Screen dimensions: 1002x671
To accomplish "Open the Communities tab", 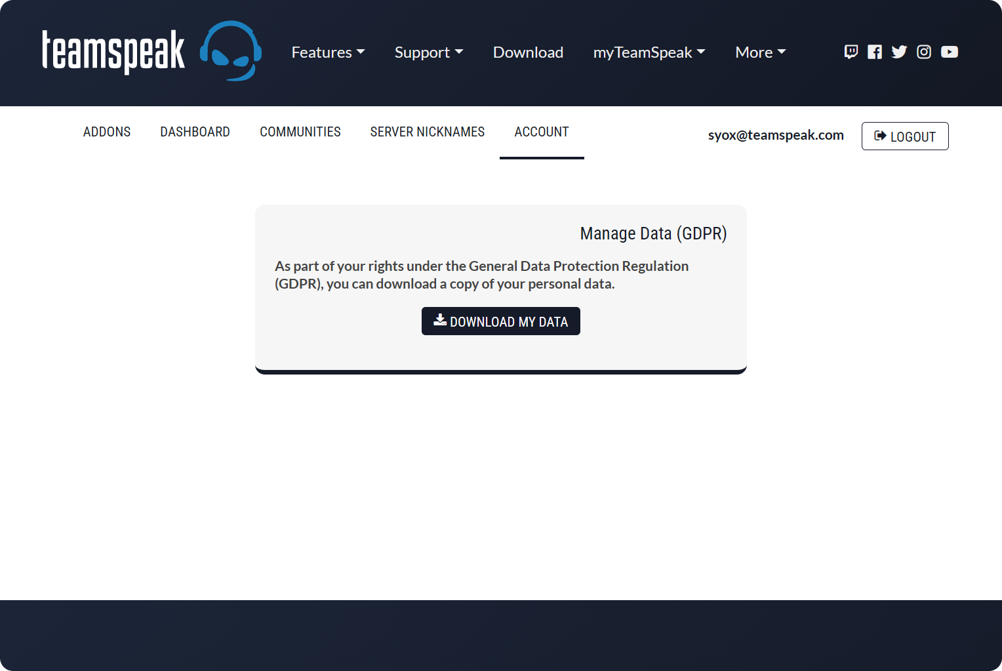I will coord(300,132).
